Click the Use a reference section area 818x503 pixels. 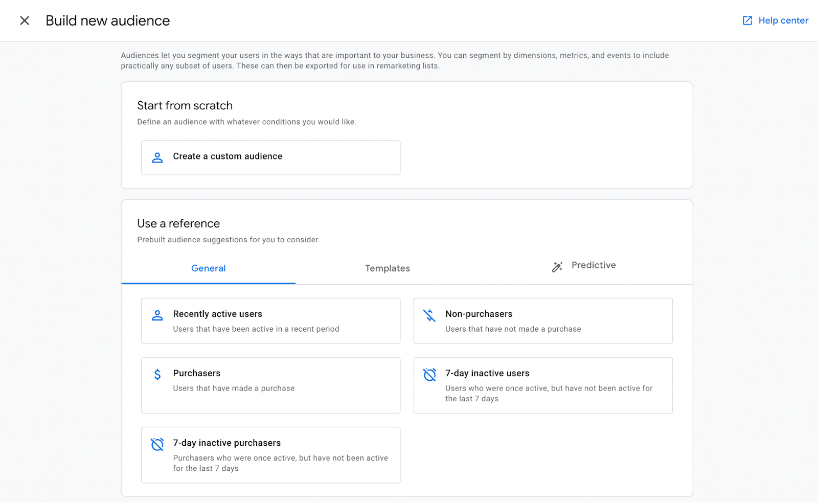point(178,223)
